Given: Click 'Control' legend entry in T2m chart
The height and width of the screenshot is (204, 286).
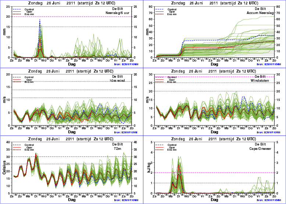Looking at the screenshot, I should [29, 145].
